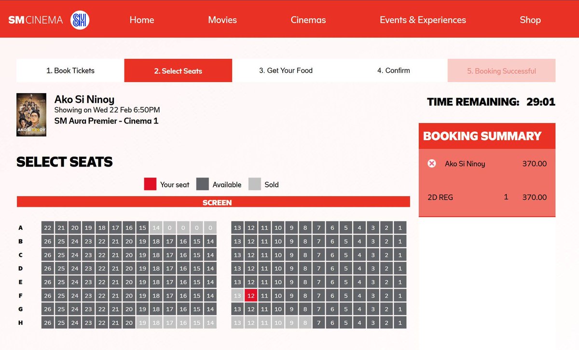Click the time remaining 29:01 countdown
This screenshot has width=579, height=350.
pos(540,102)
